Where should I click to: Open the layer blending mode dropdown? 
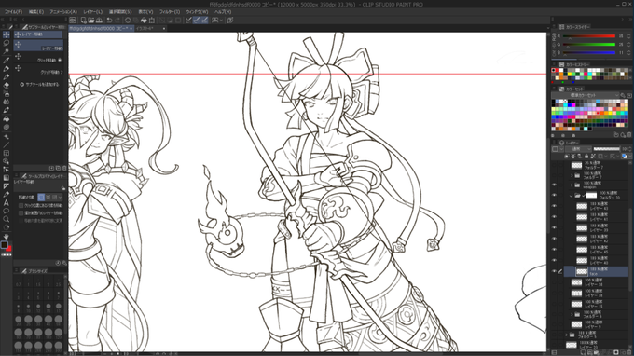coord(579,149)
